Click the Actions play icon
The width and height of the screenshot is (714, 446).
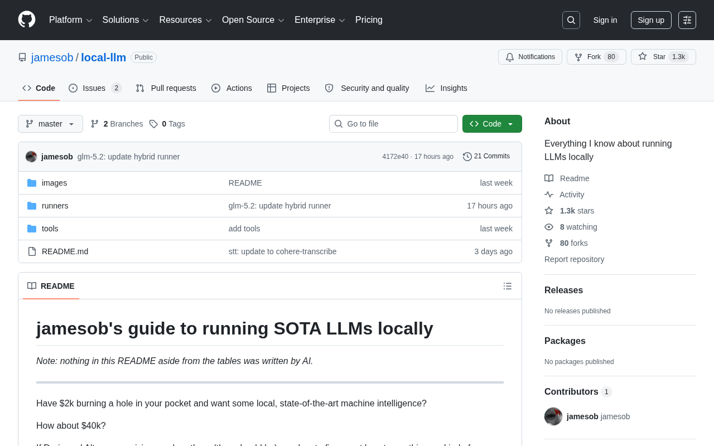216,88
